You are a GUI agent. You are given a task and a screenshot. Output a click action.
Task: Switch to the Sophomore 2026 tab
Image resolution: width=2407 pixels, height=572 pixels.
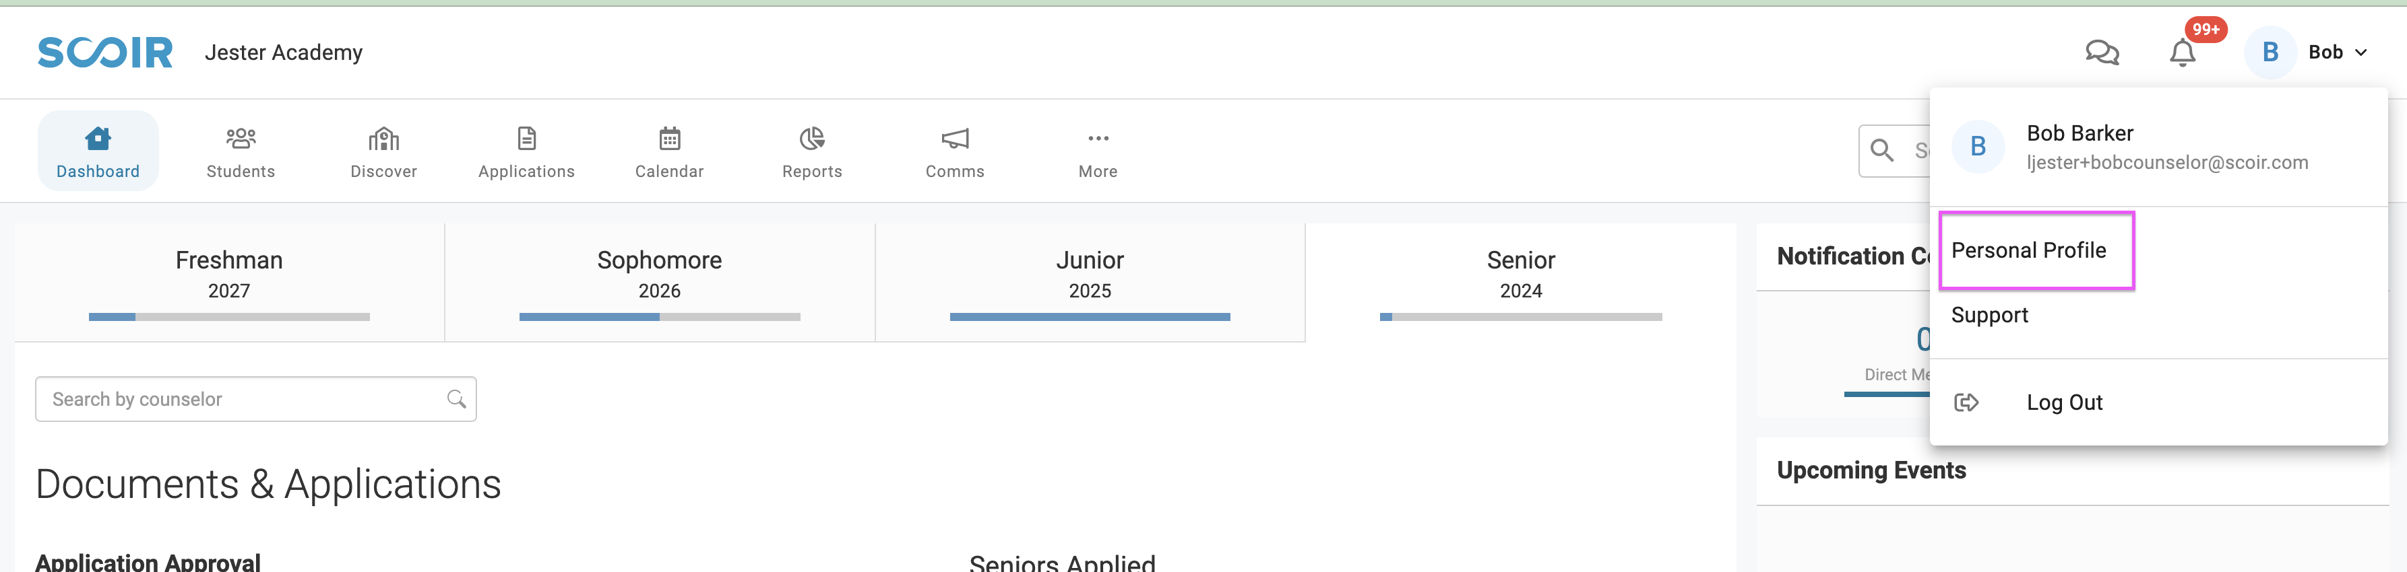click(659, 275)
